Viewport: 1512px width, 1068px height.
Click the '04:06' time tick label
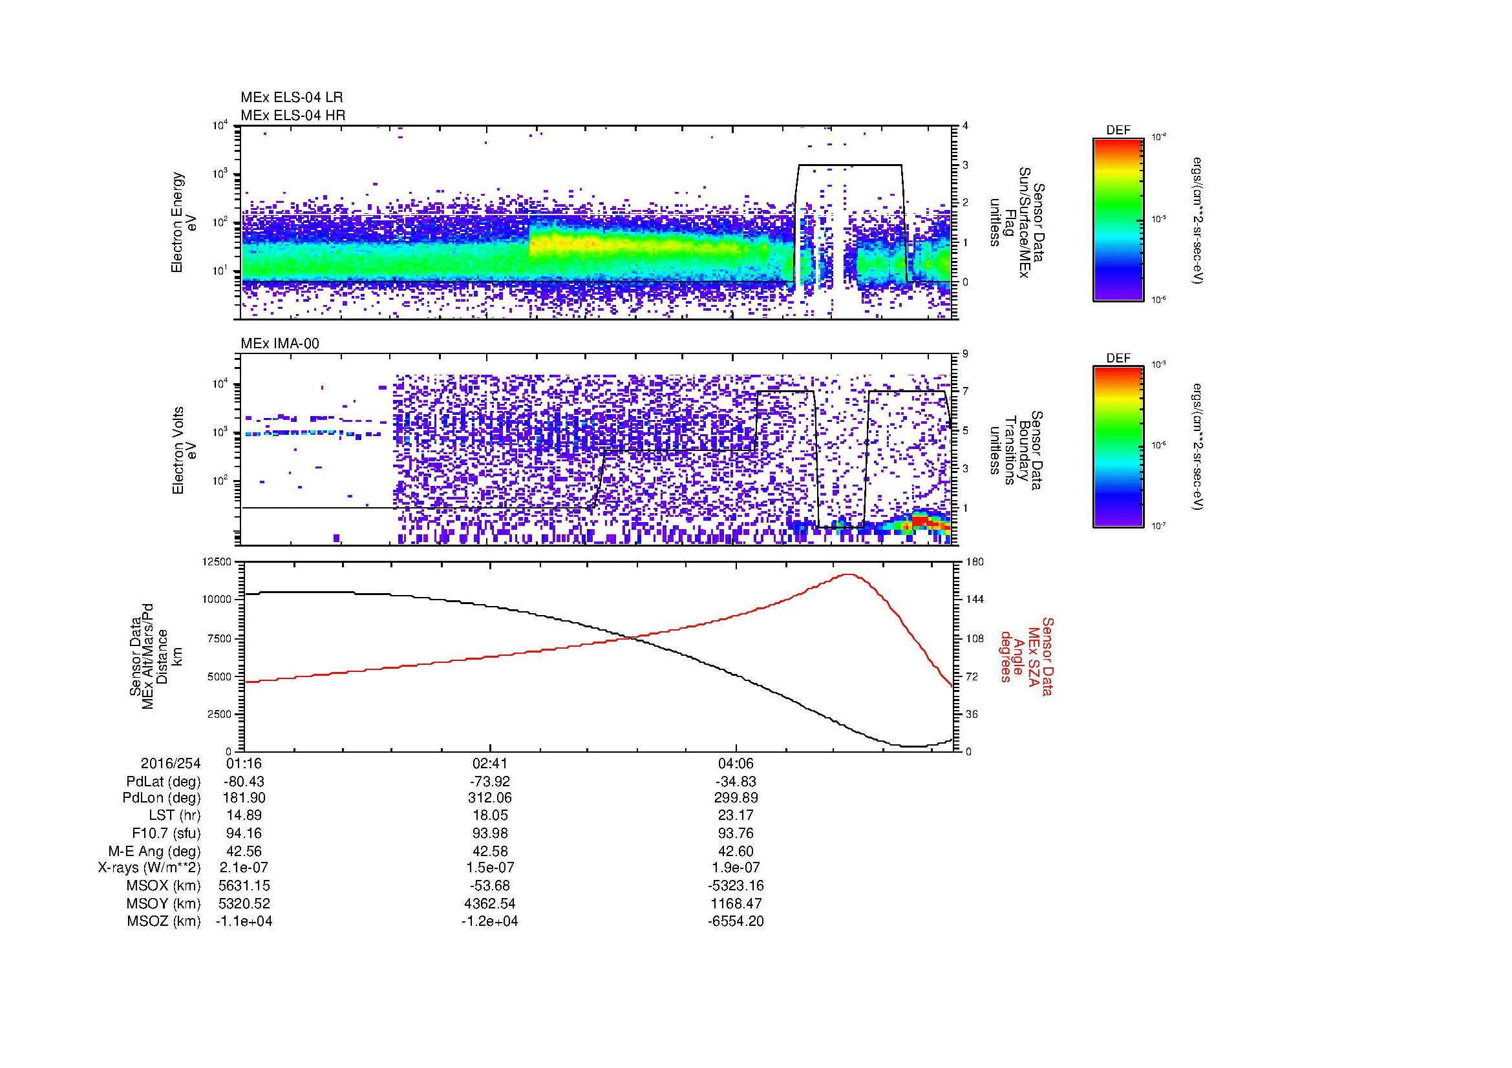click(x=736, y=763)
